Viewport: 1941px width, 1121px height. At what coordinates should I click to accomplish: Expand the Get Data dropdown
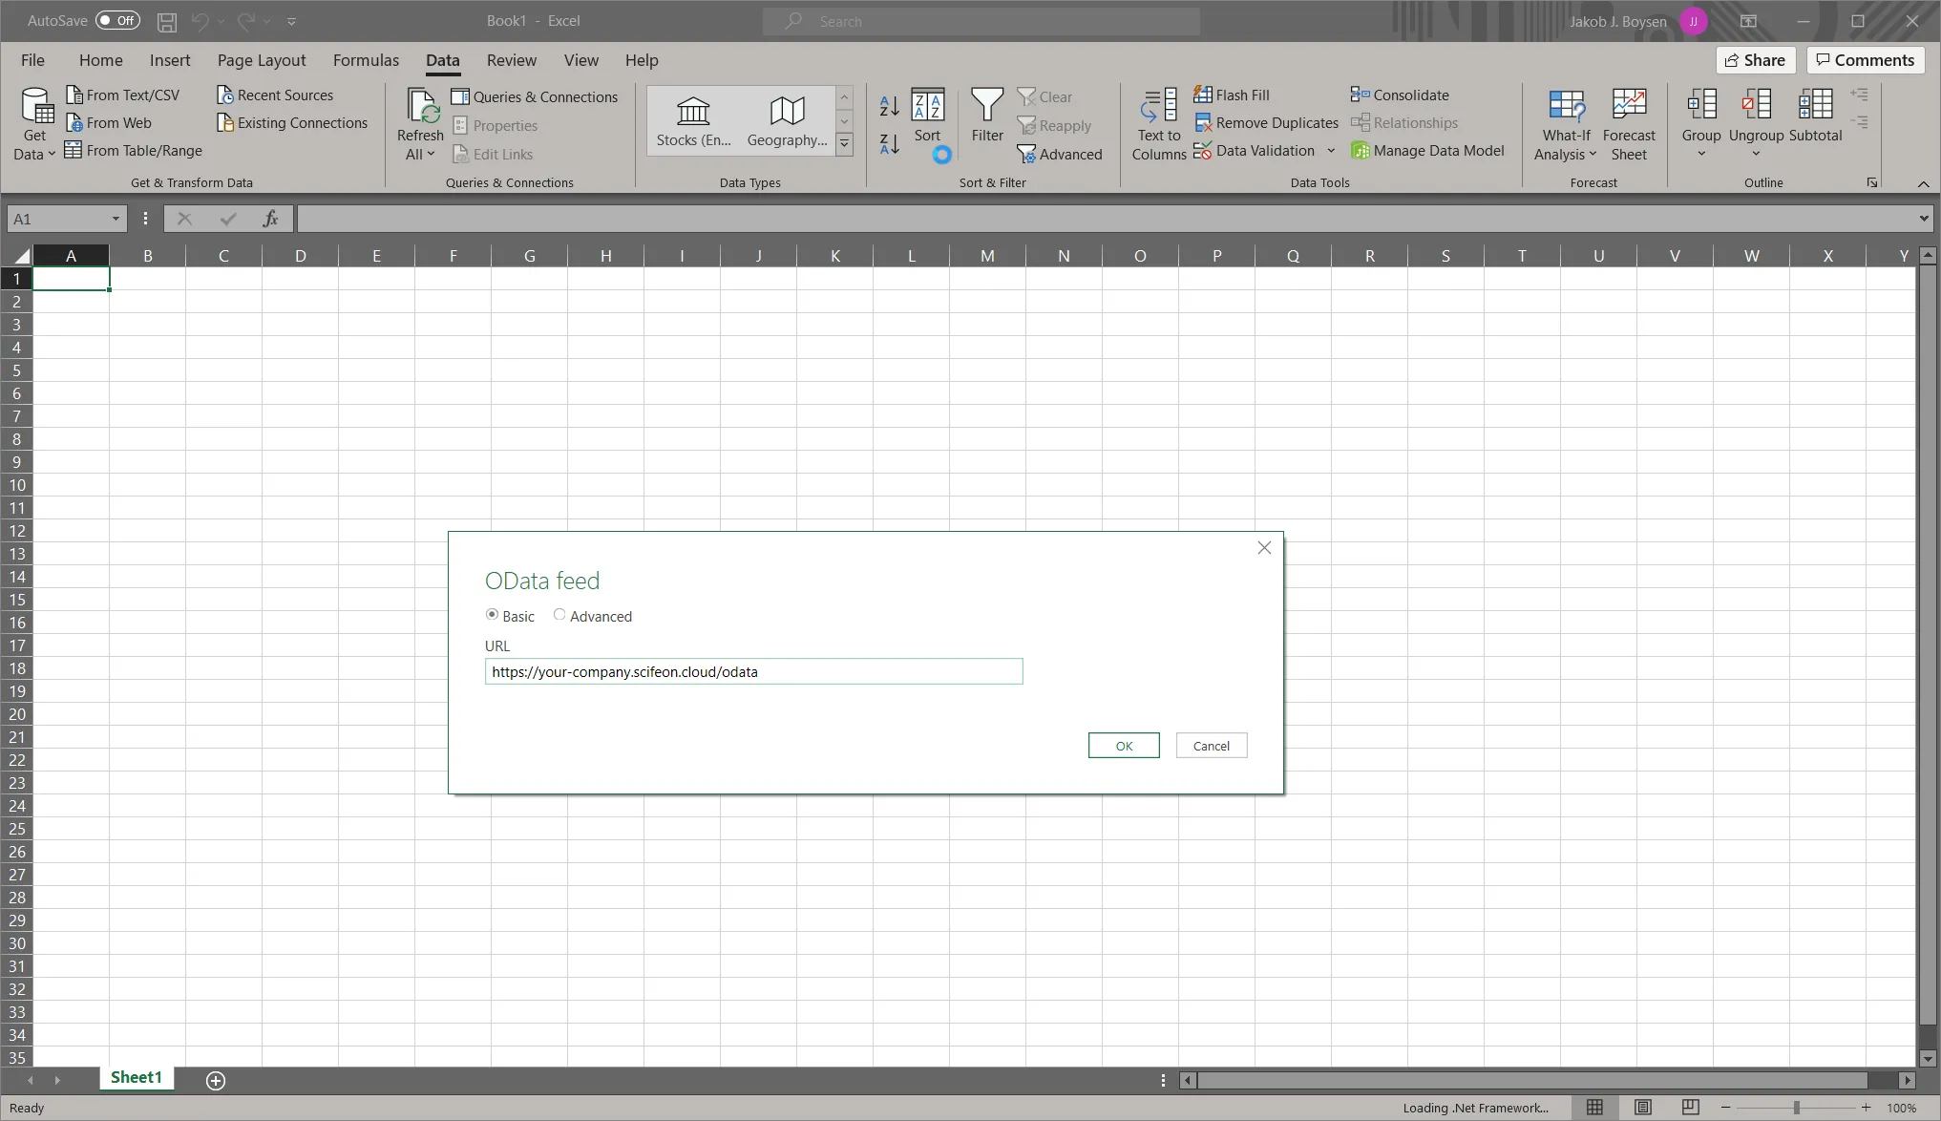tap(34, 122)
